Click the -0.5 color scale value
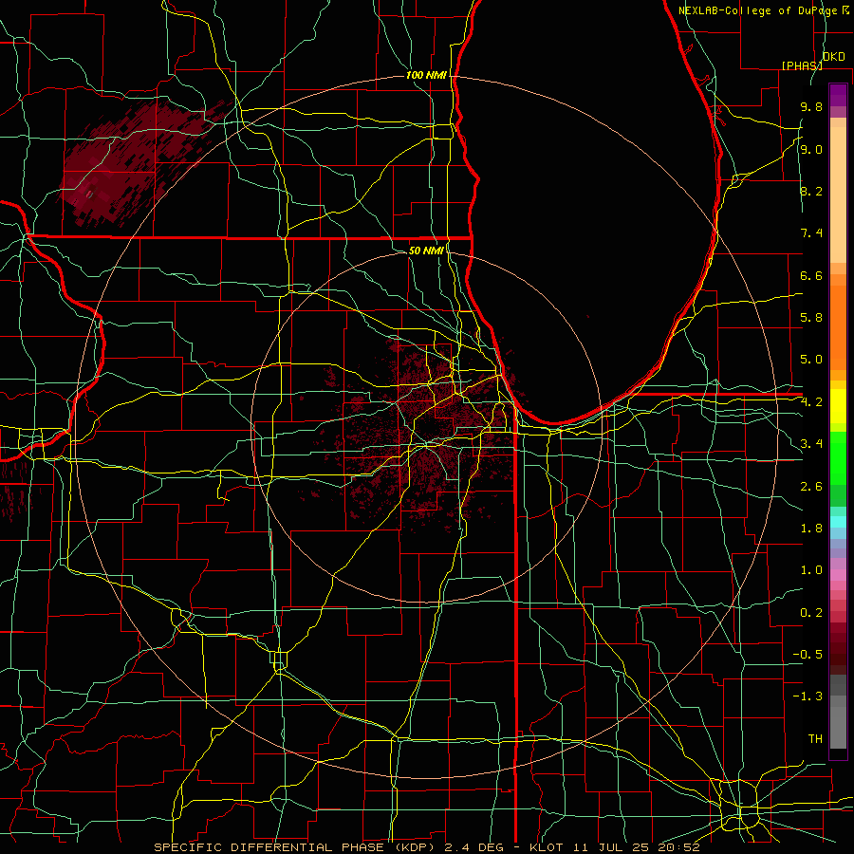This screenshot has height=854, width=854. point(808,655)
